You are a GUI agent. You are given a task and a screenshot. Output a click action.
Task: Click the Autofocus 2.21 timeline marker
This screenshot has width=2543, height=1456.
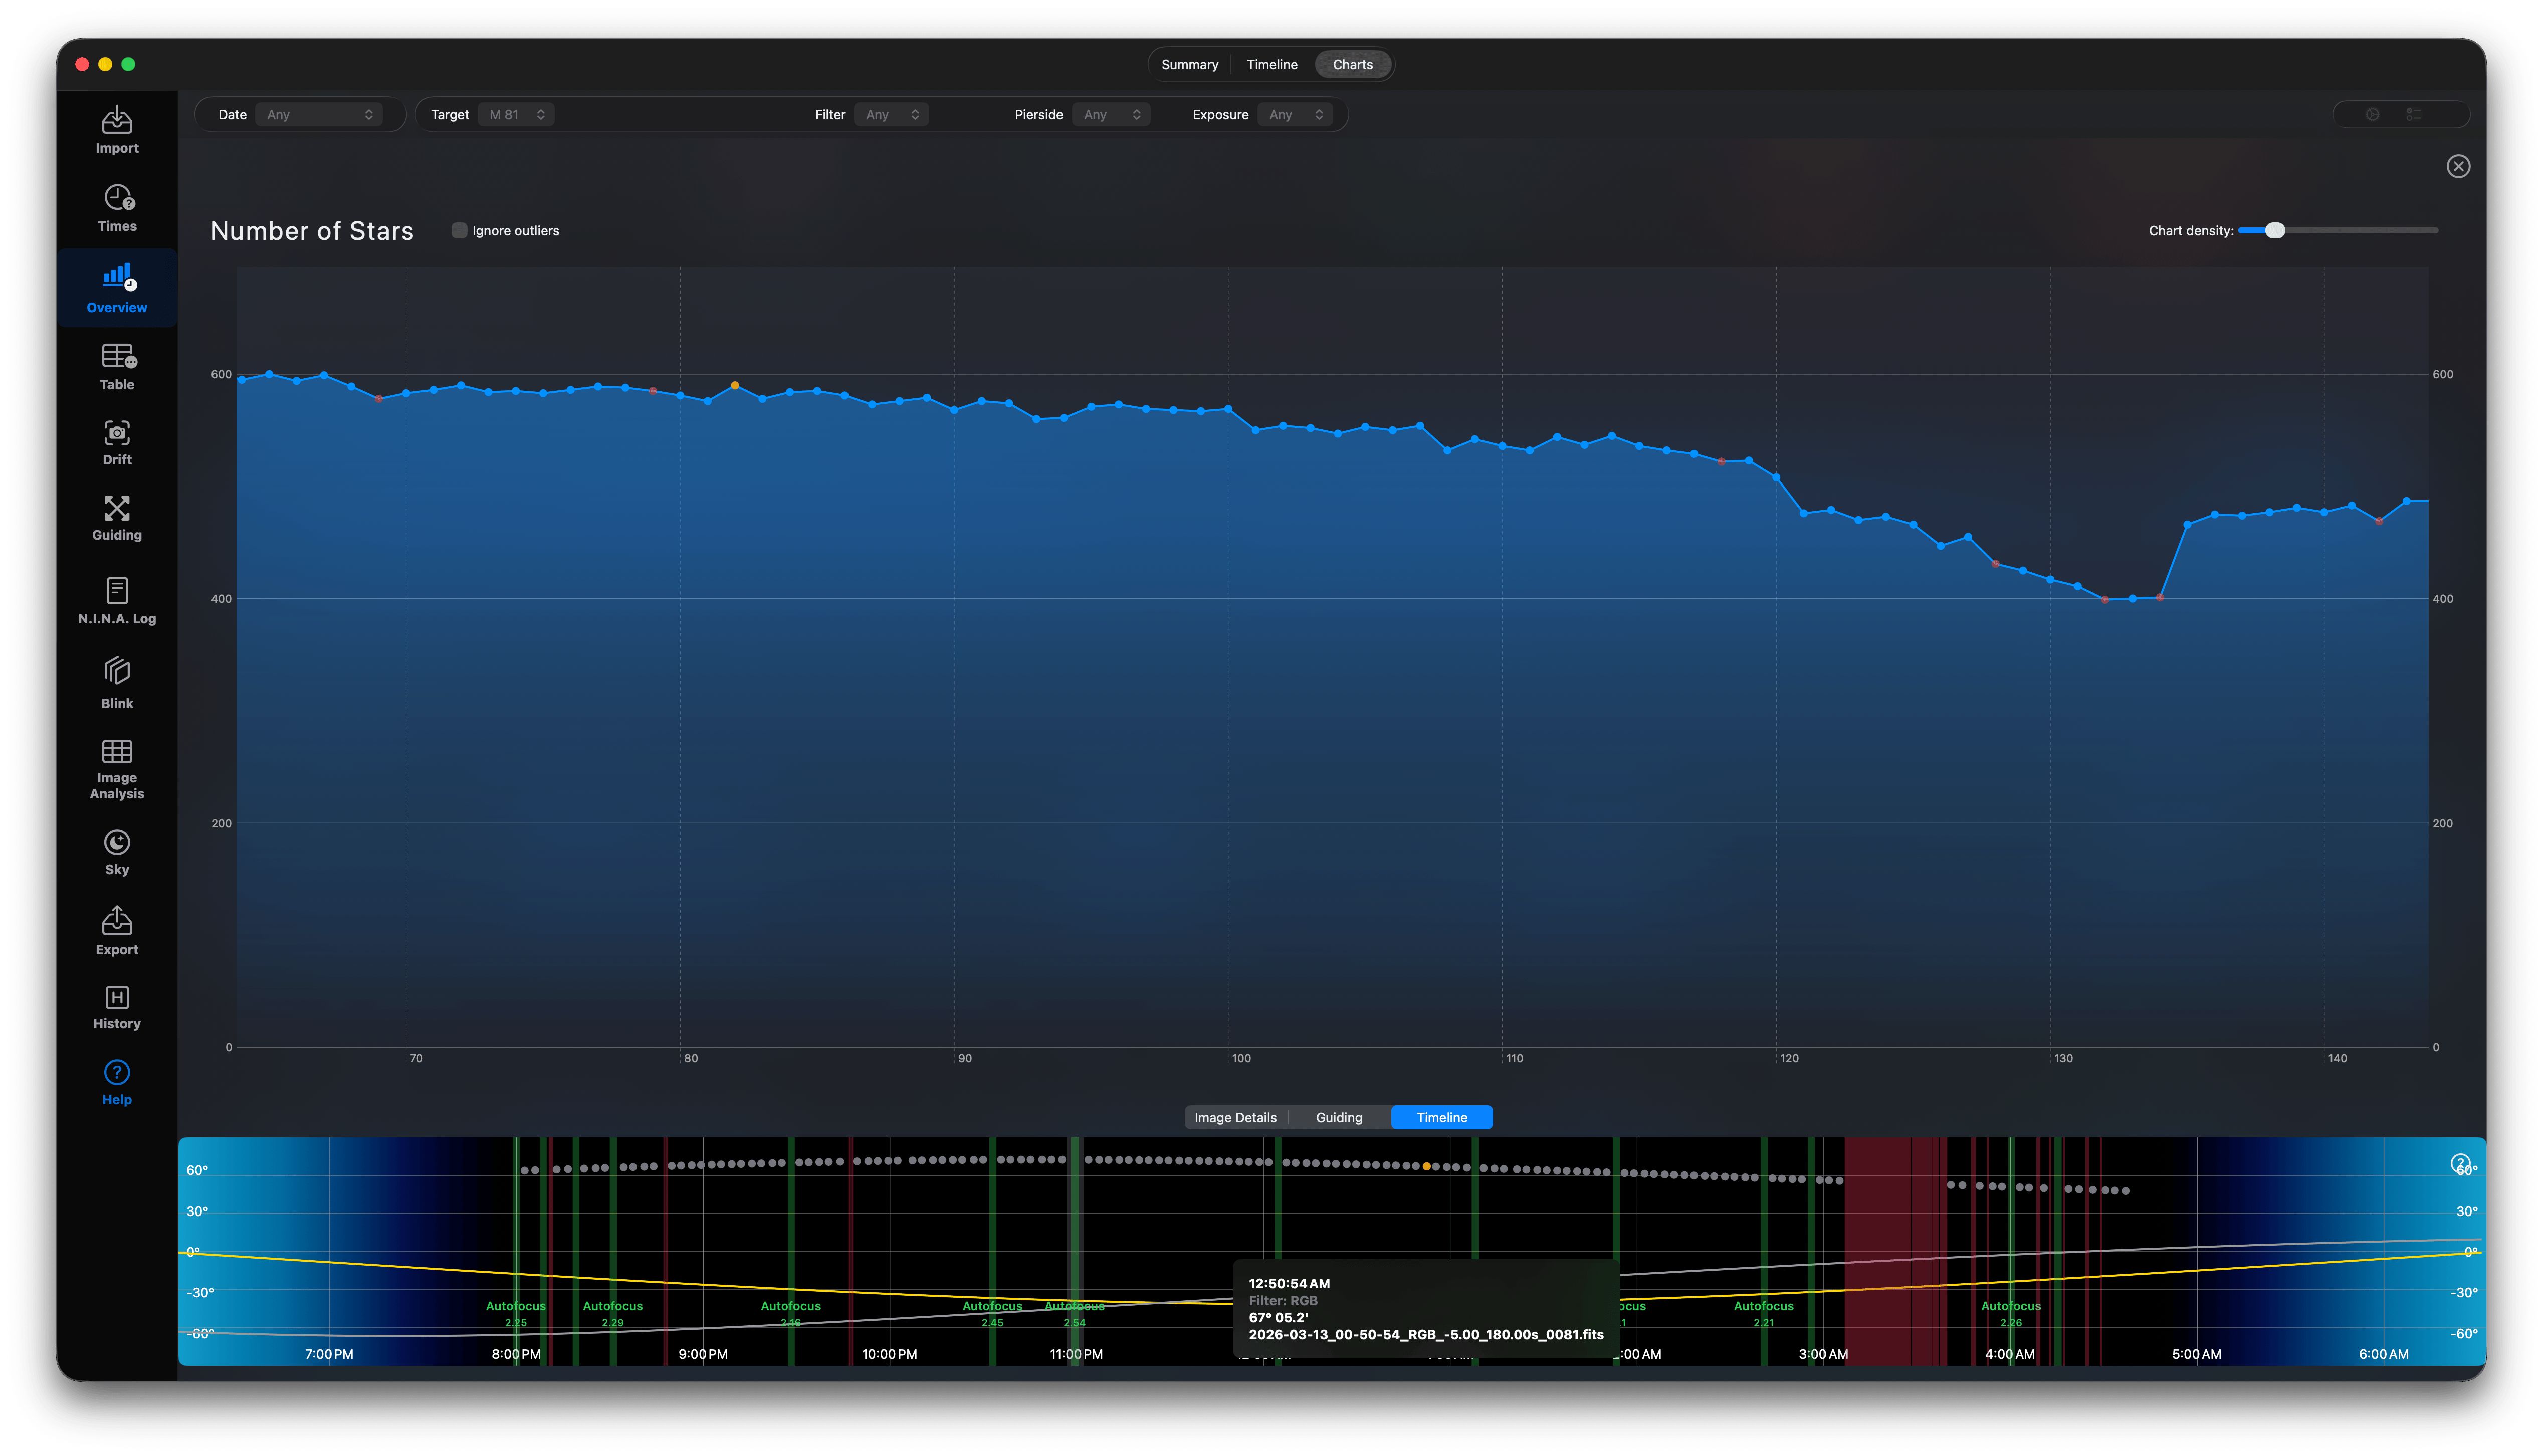click(1763, 1313)
